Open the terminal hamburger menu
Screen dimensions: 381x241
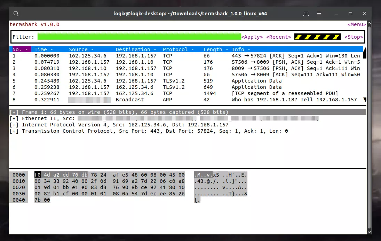[x=319, y=14]
